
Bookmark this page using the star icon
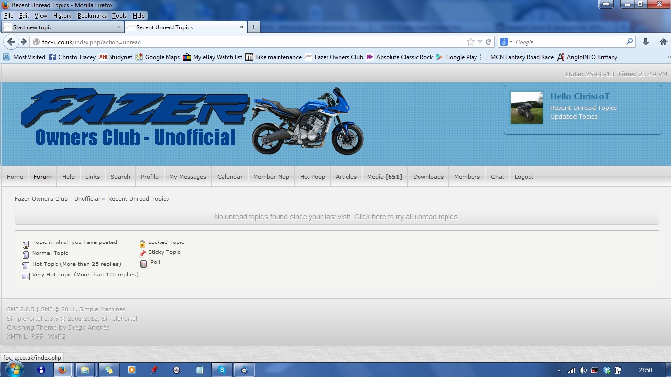tap(471, 42)
